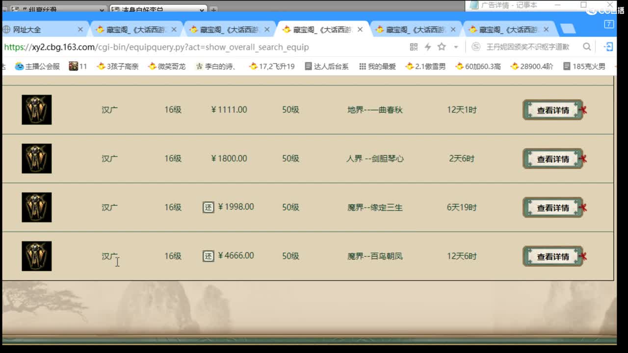Screen dimensions: 628x353
Task: View details for 魔界--百鸟朝凤 listing
Action: (553, 256)
